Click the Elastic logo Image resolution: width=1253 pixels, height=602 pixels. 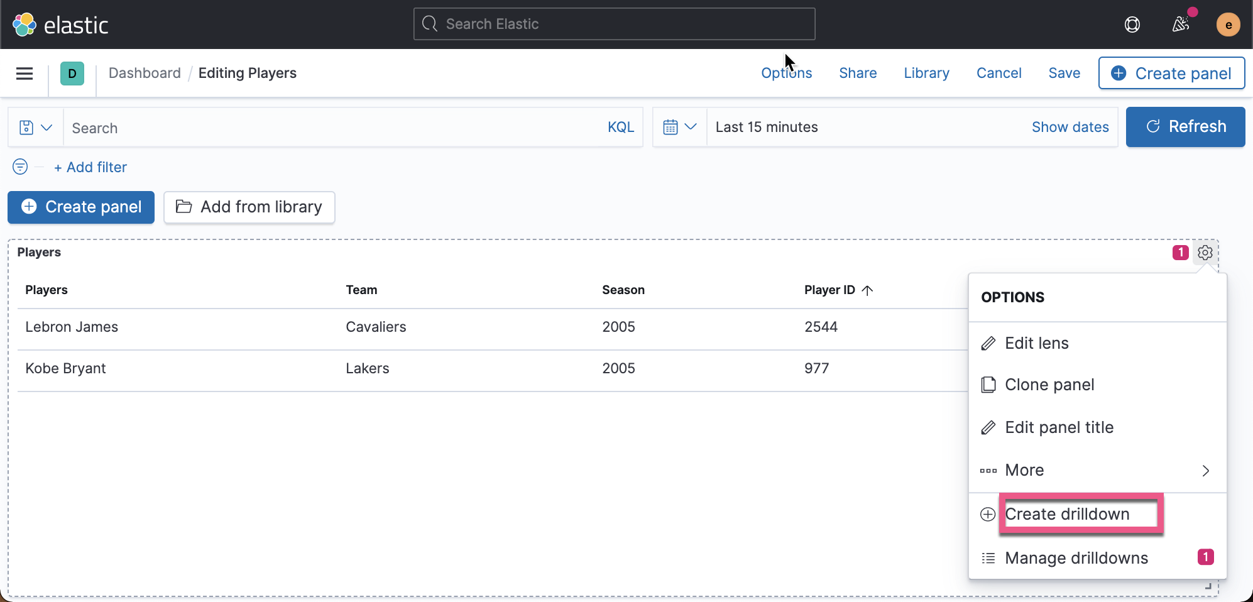(x=60, y=25)
